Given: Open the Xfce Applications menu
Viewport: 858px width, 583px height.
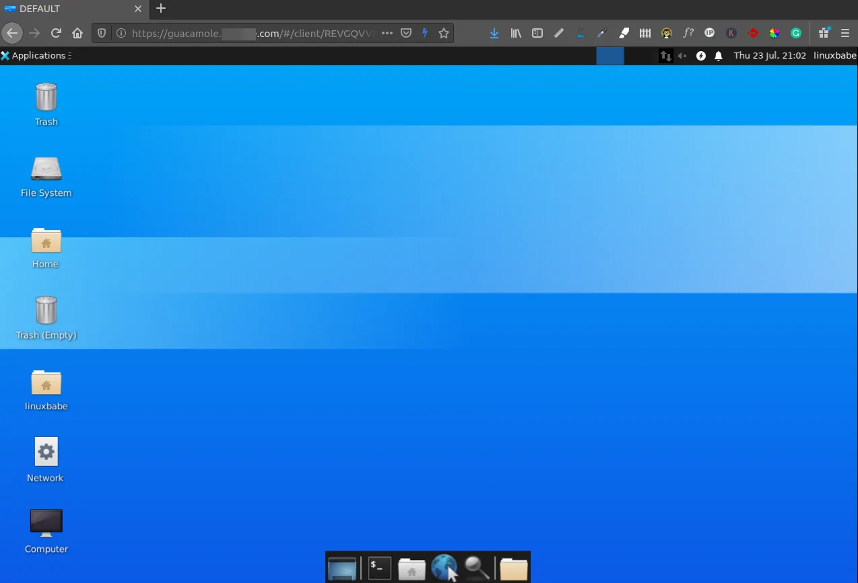Looking at the screenshot, I should [34, 56].
